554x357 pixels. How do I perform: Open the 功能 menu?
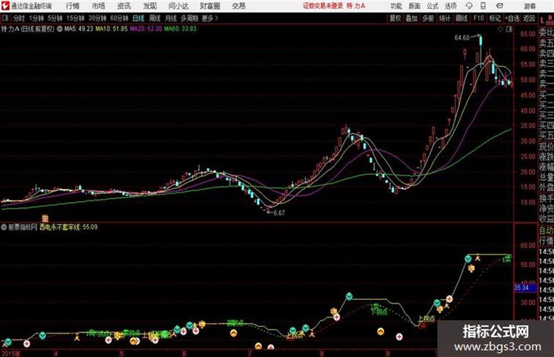tap(396, 6)
